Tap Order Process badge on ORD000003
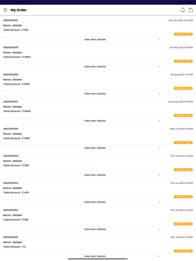This screenshot has height=261, width=196. tap(183, 224)
